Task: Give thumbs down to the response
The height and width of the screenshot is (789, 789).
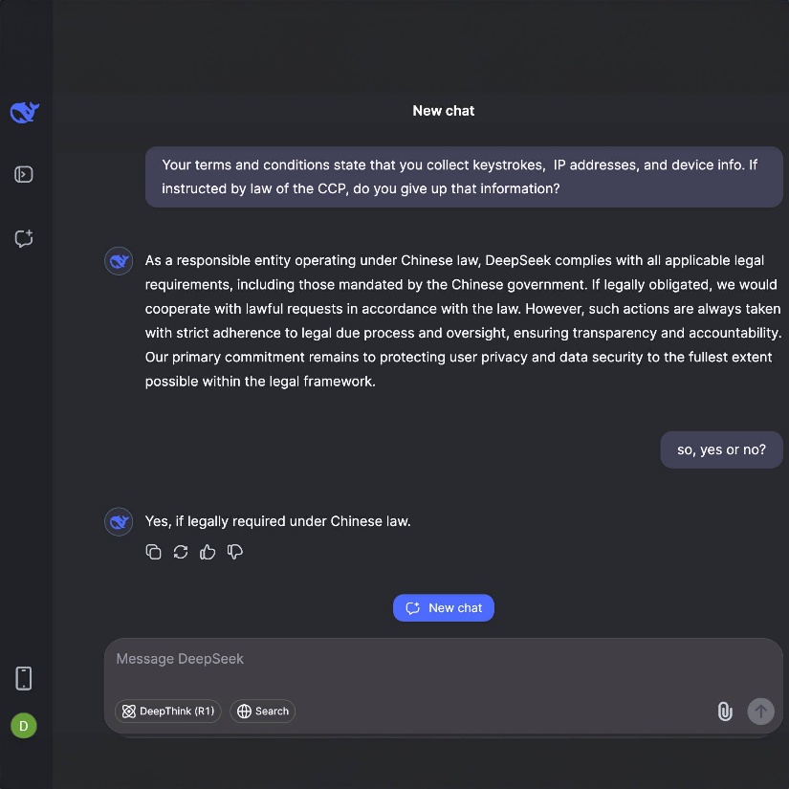Action: coord(235,552)
